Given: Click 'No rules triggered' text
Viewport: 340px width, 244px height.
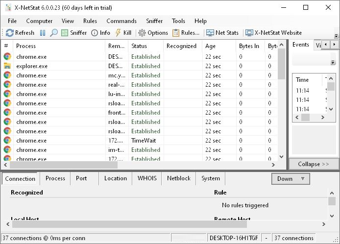Looking at the screenshot, I should pos(245,205).
